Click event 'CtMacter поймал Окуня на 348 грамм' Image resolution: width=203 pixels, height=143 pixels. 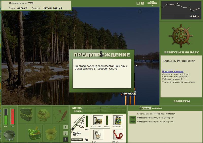click(x=156, y=118)
